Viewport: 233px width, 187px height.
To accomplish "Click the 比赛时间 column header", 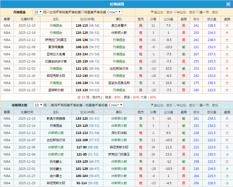I will pos(27,18).
